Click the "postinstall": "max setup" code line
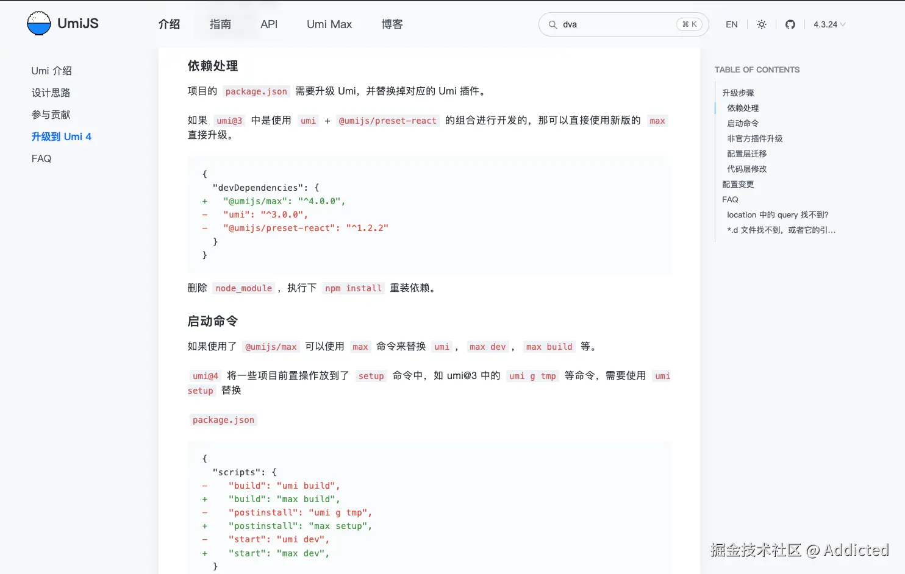Viewport: 905px width, 574px height. point(300,526)
